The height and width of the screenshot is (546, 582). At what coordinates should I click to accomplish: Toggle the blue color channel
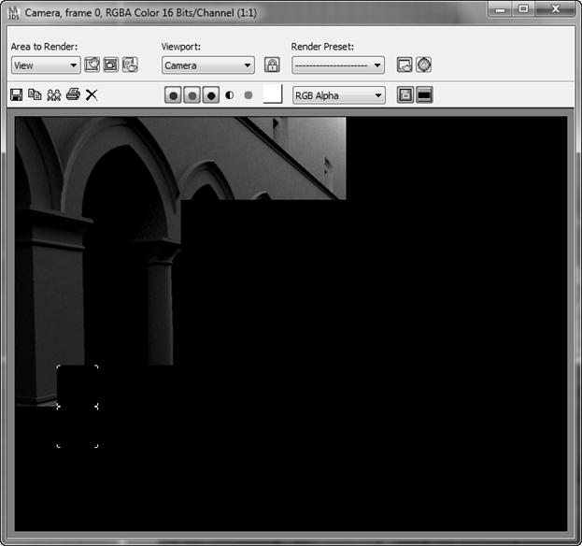pyautogui.click(x=211, y=95)
